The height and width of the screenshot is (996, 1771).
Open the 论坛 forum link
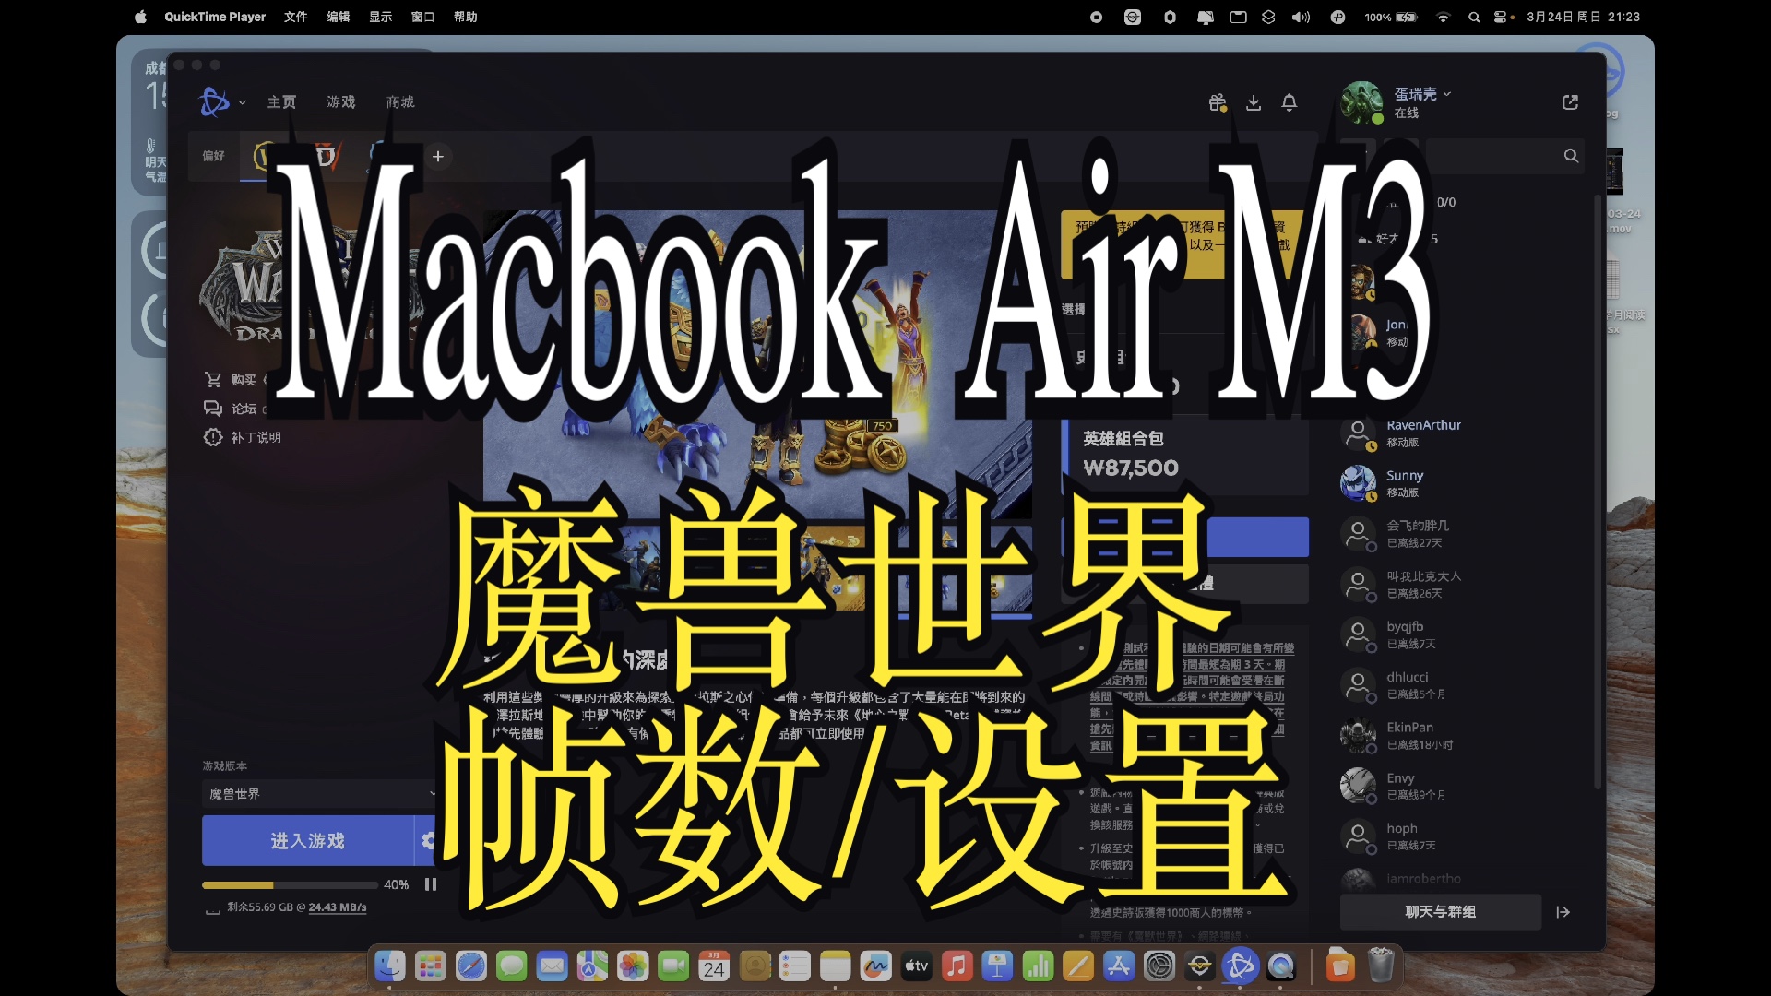[x=231, y=409]
